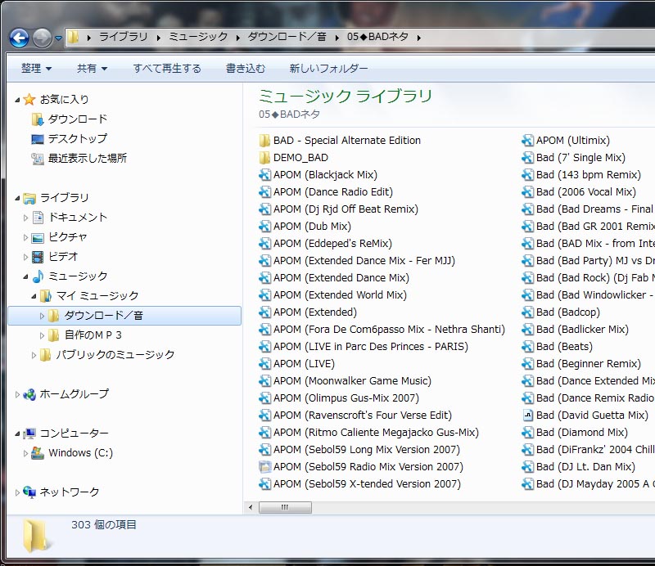Image resolution: width=655 pixels, height=566 pixels.
Task: Select file Bad (2006 Vocal Mix)
Action: tap(586, 192)
